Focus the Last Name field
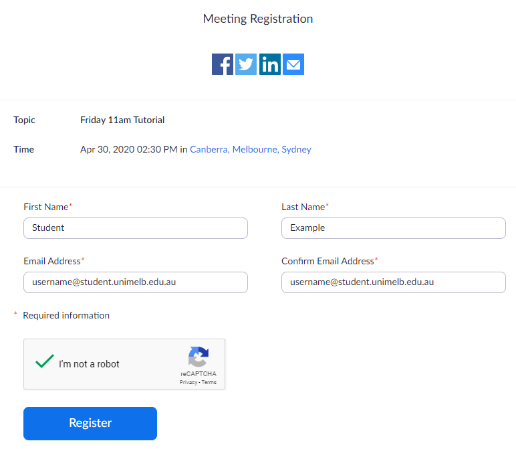The image size is (516, 449). click(394, 228)
